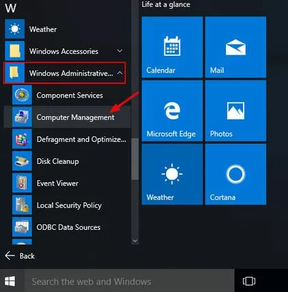Click the scrollbar down arrow in app list
Screen dimensions: 288x292
[x=134, y=240]
